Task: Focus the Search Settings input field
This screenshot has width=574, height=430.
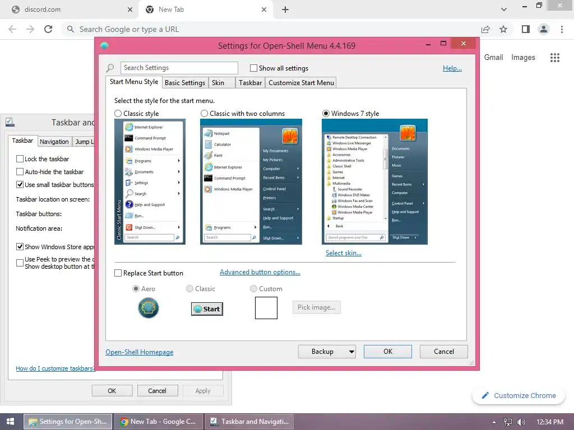Action: tap(179, 68)
